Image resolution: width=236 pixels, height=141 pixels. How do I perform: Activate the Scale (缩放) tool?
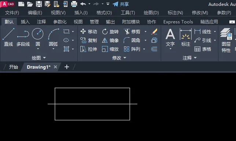[x=110, y=49]
